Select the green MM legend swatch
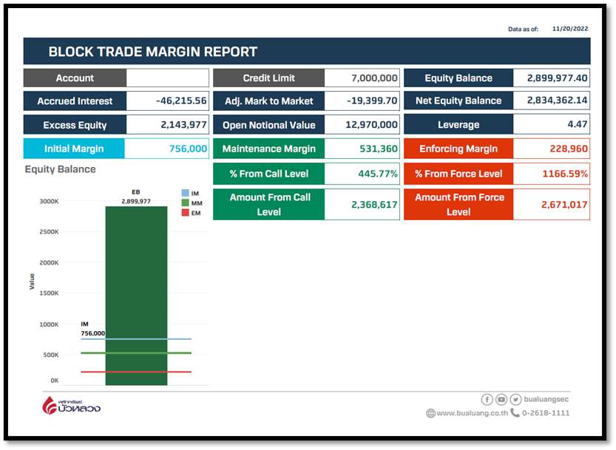The height and width of the screenshot is (450, 616). pos(186,202)
